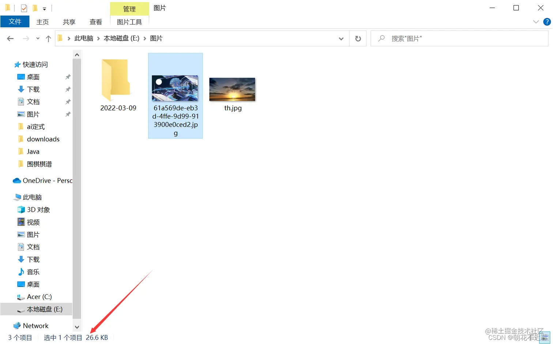Select the th.jpg sunset thumbnail
The image size is (553, 344).
click(x=232, y=89)
